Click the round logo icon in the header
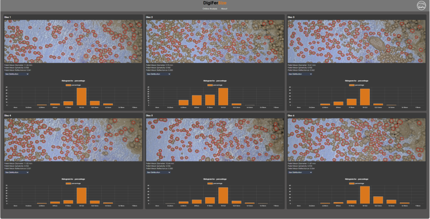The width and height of the screenshot is (430, 219). 421,5
